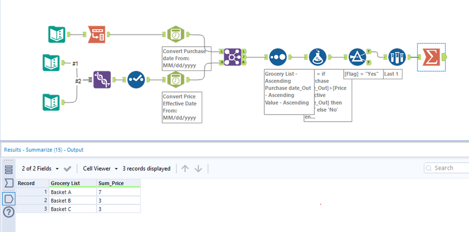Click the Filter tool's T output anchor

369,51
